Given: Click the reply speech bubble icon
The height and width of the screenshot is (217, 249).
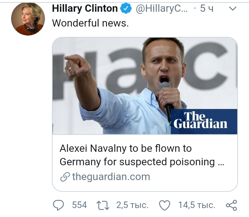Looking at the screenshot, I should (59, 205).
